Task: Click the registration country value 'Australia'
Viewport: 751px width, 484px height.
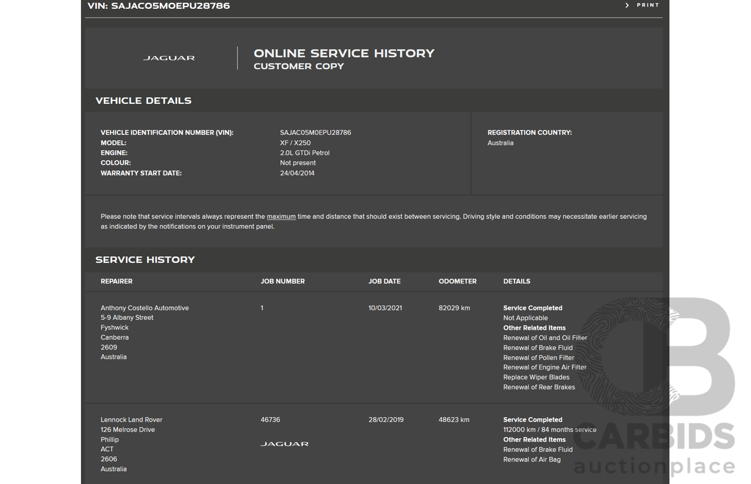Action: pyautogui.click(x=500, y=143)
